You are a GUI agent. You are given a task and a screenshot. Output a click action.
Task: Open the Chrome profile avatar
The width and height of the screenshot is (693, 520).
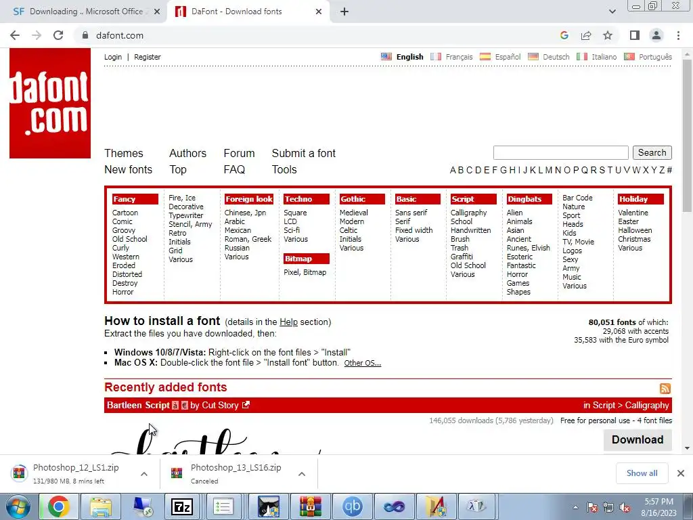(x=656, y=35)
